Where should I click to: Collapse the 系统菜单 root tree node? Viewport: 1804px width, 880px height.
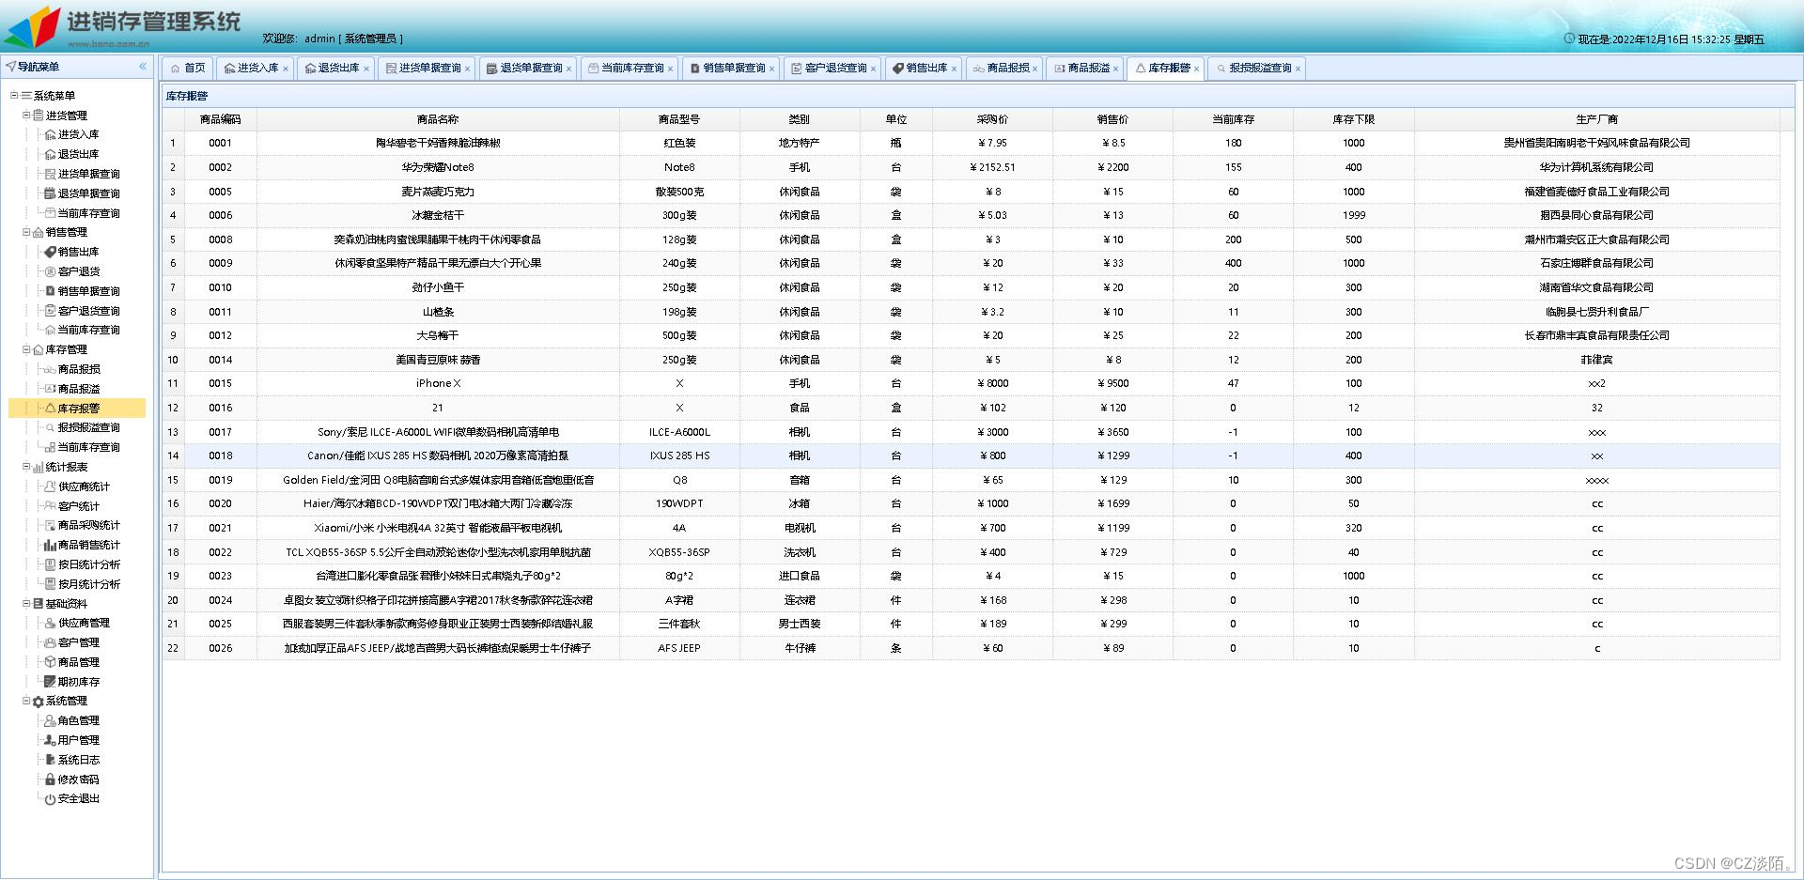(x=14, y=96)
